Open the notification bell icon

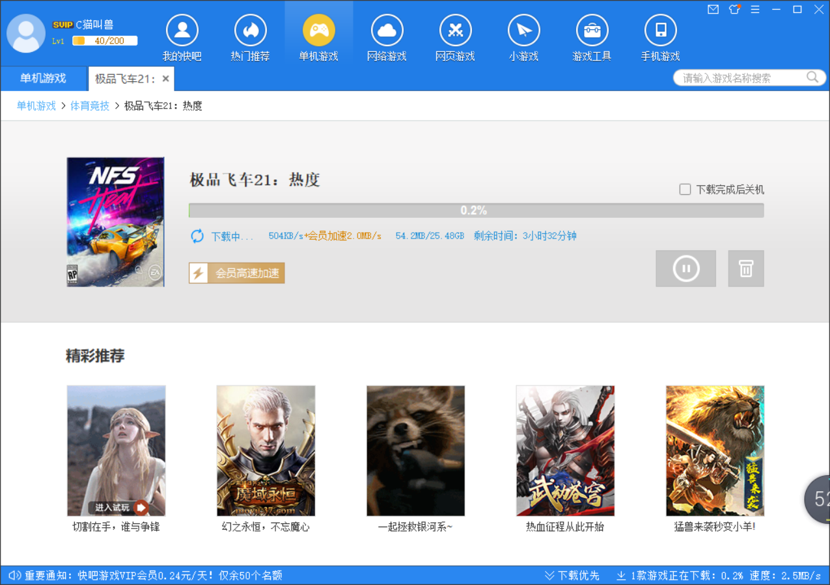click(x=734, y=10)
